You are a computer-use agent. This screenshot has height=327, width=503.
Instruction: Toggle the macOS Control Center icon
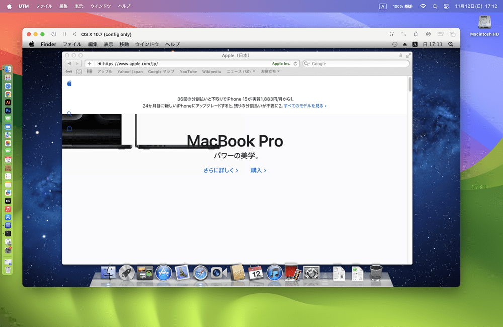pos(446,6)
